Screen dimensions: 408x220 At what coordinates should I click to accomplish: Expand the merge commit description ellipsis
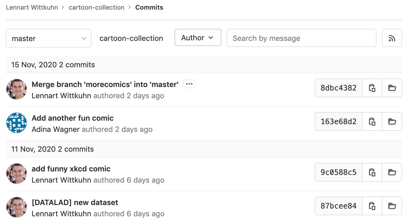point(189,84)
